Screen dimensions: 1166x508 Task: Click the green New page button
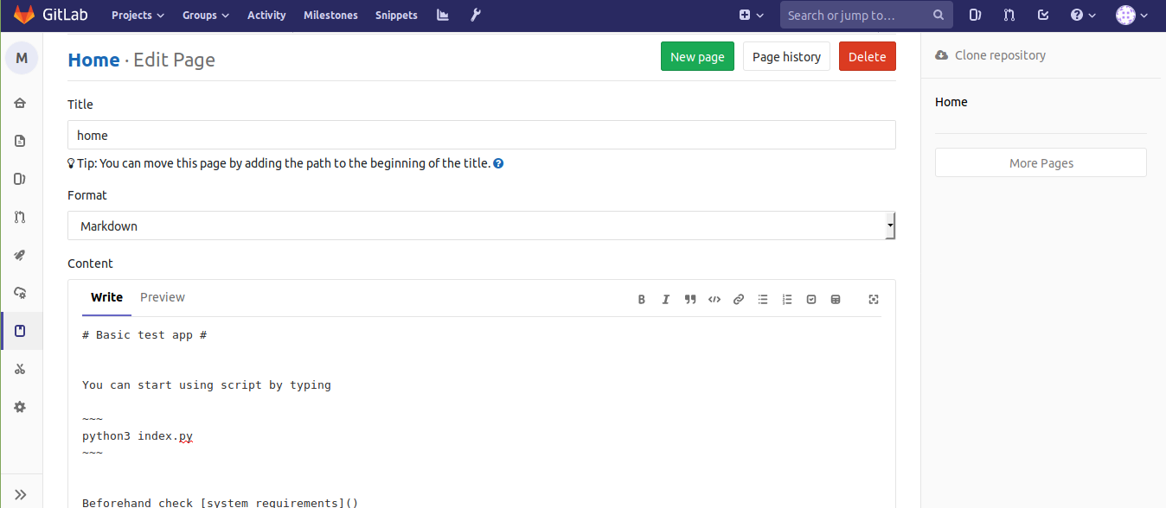click(x=697, y=56)
